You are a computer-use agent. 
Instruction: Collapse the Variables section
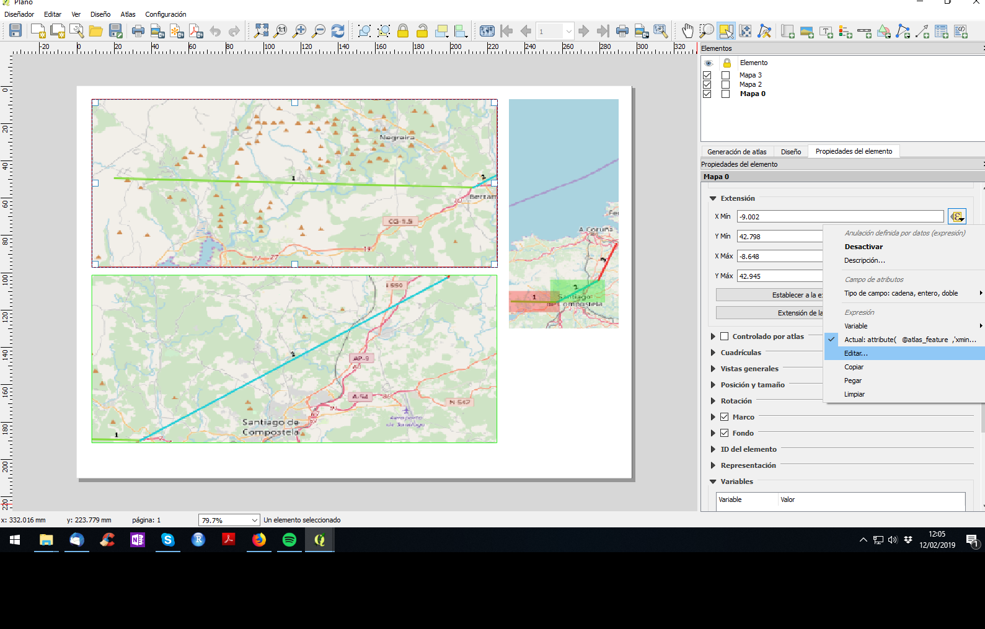pos(713,482)
